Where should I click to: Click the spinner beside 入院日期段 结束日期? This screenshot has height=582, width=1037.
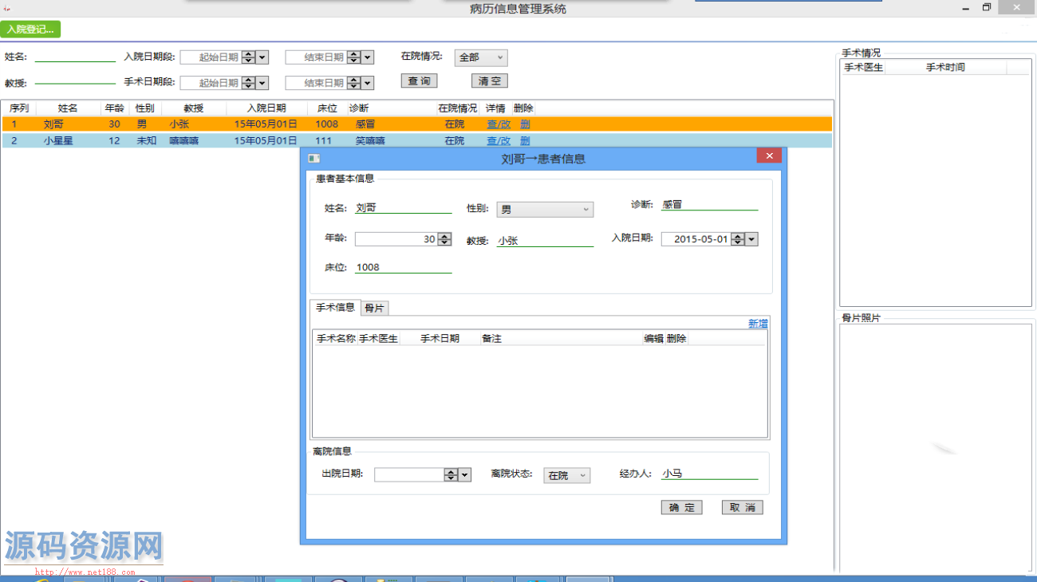coord(353,57)
